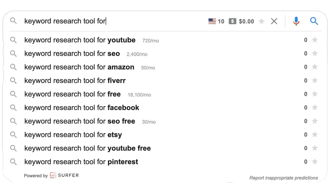Click the Surfer logo in footer
The height and width of the screenshot is (193, 331).
pos(64,175)
